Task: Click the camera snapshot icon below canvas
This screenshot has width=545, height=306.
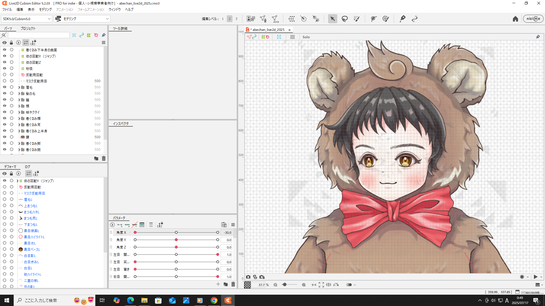Action: (x=248, y=277)
